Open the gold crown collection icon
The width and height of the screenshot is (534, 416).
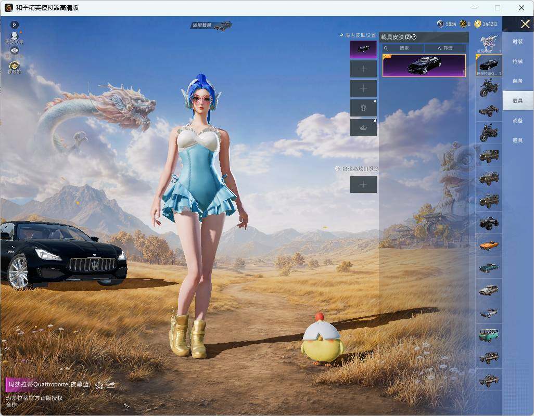click(x=14, y=67)
